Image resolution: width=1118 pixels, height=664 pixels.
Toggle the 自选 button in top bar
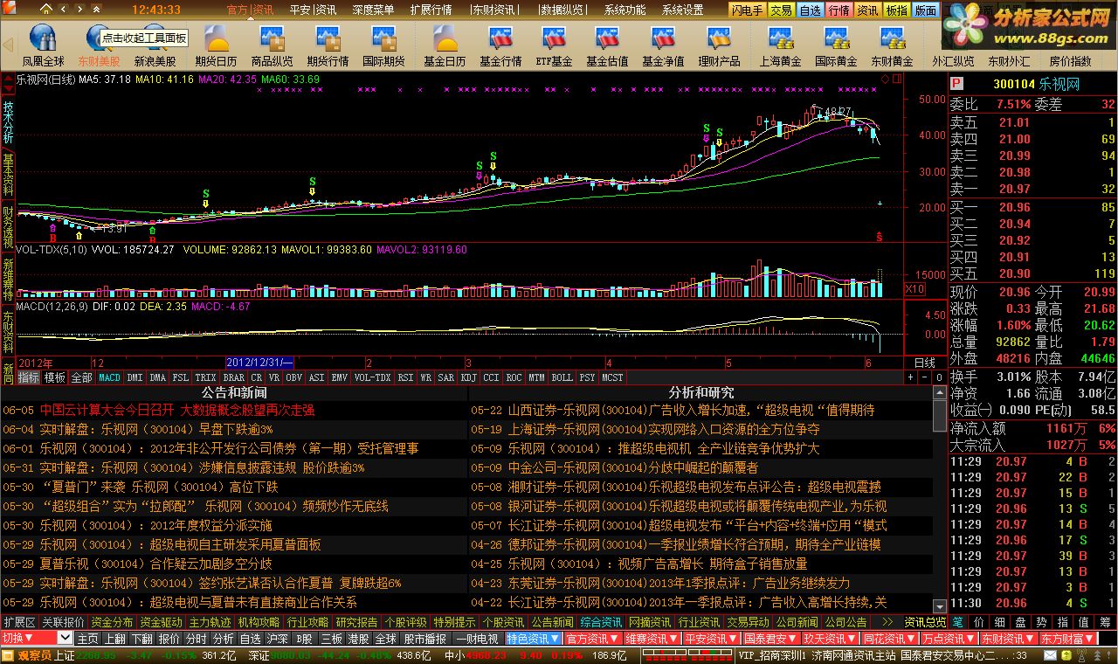coord(810,10)
